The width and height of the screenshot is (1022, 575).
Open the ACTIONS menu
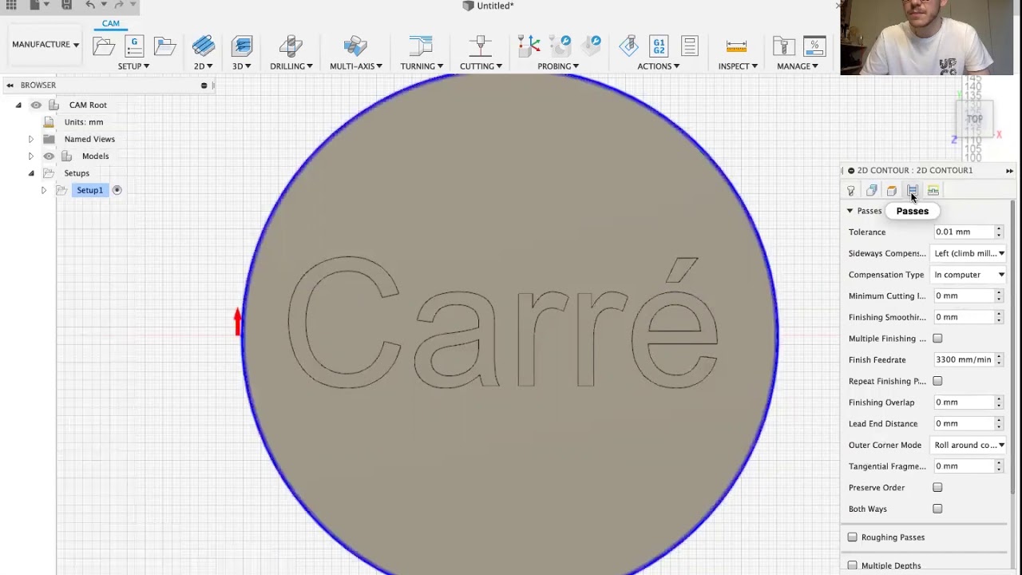[x=658, y=66]
